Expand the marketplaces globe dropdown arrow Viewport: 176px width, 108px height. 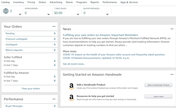click(20, 14)
